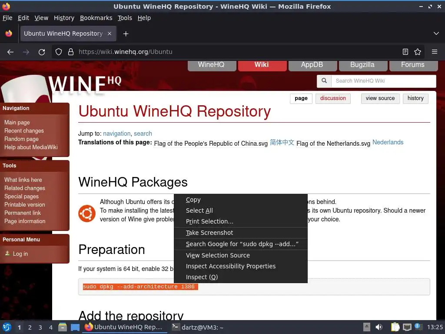Open the volume speaker icon in tray
Viewport: 445px width, 334px height.
click(379, 327)
